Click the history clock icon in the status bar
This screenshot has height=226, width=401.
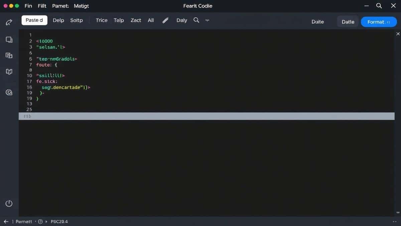[40, 221]
